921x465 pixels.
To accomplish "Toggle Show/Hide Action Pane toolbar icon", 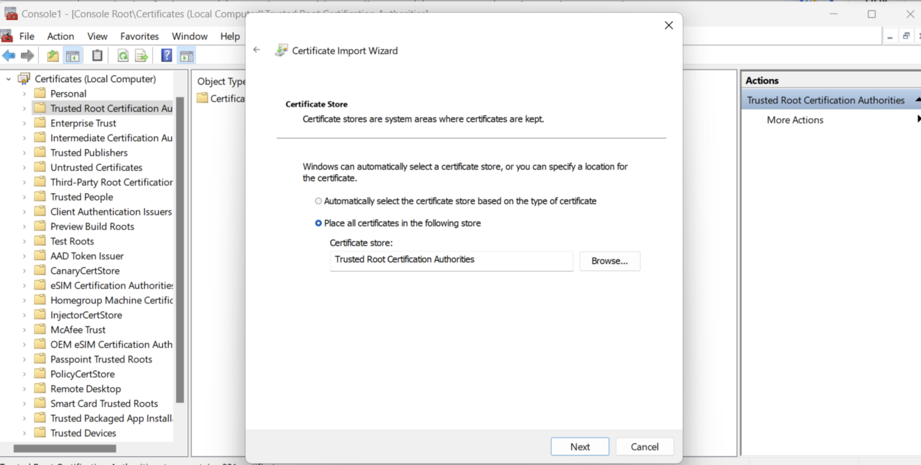I will click(x=186, y=56).
